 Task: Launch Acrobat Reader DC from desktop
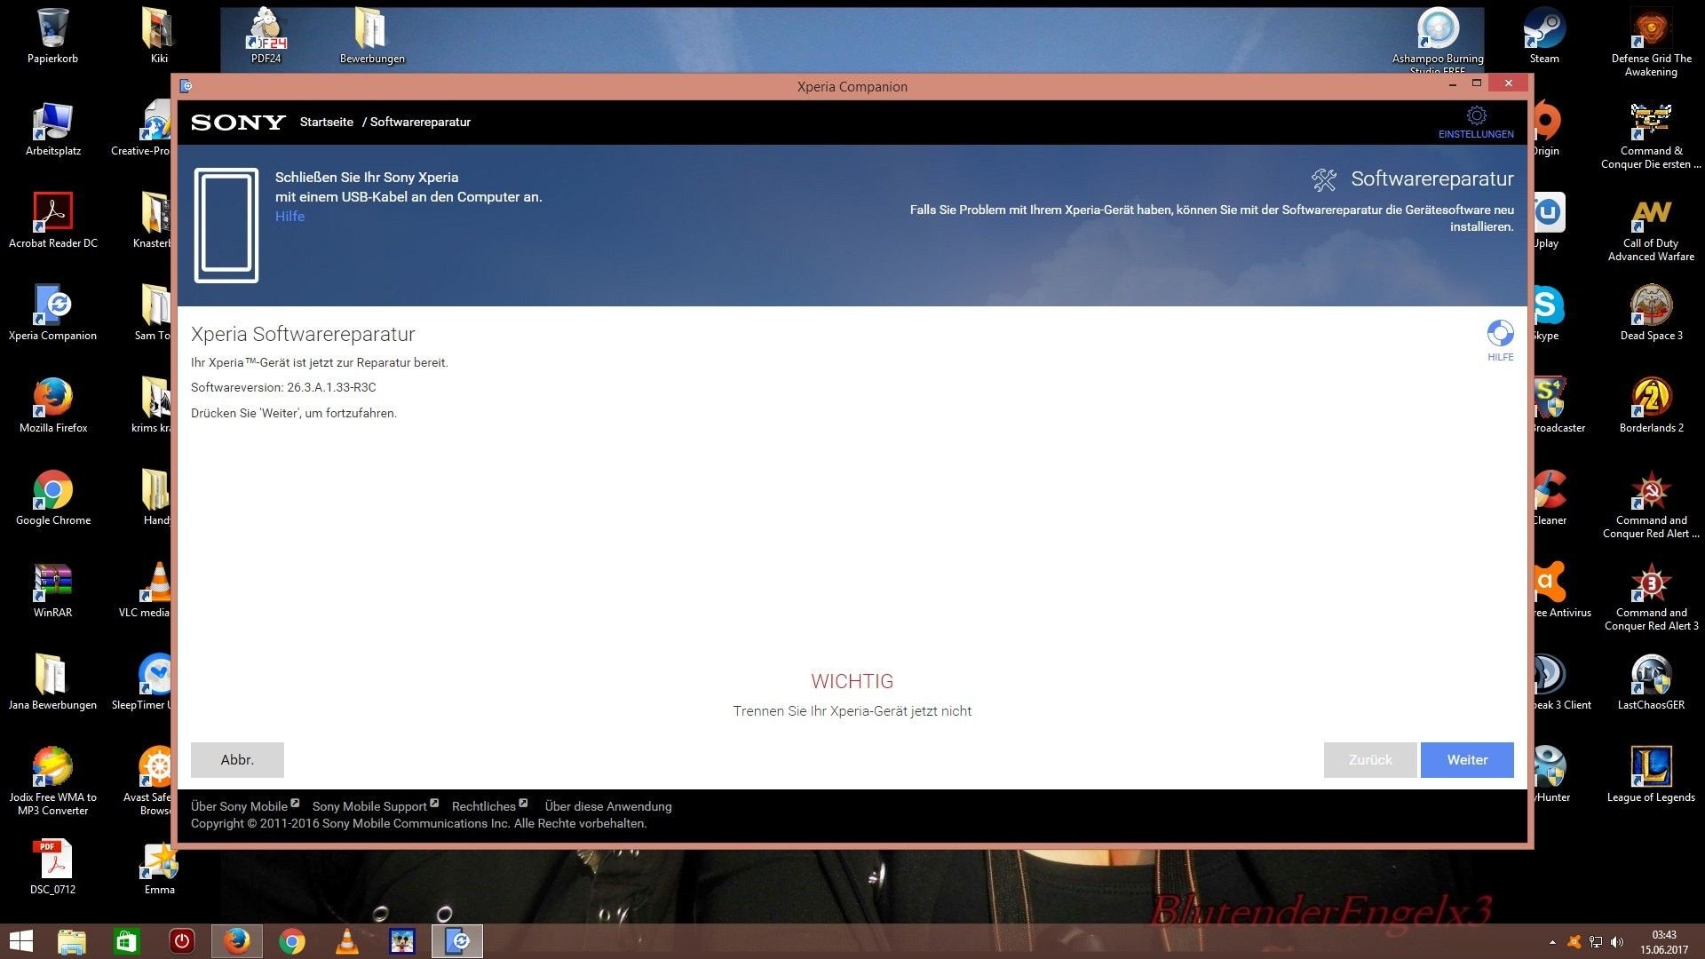click(52, 220)
